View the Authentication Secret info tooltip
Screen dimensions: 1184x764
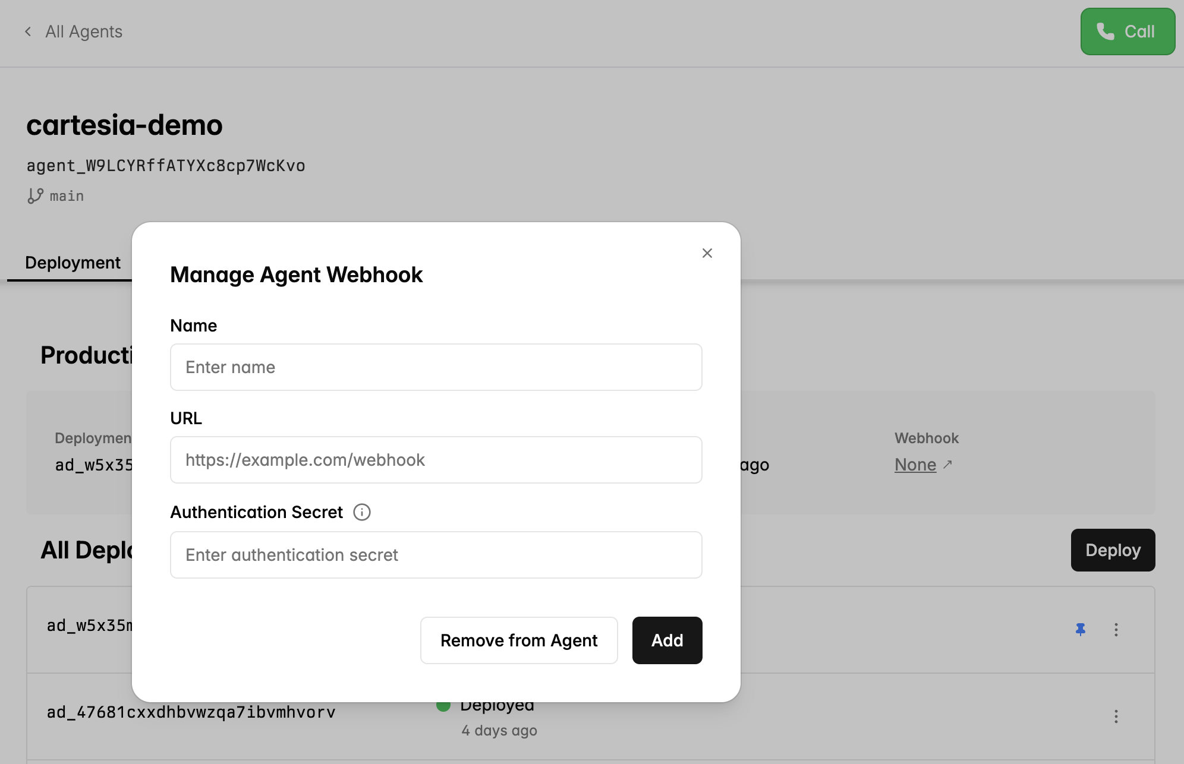[361, 512]
